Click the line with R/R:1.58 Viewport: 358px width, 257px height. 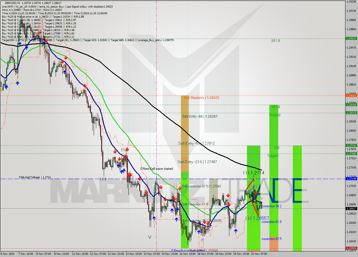click(x=38, y=30)
